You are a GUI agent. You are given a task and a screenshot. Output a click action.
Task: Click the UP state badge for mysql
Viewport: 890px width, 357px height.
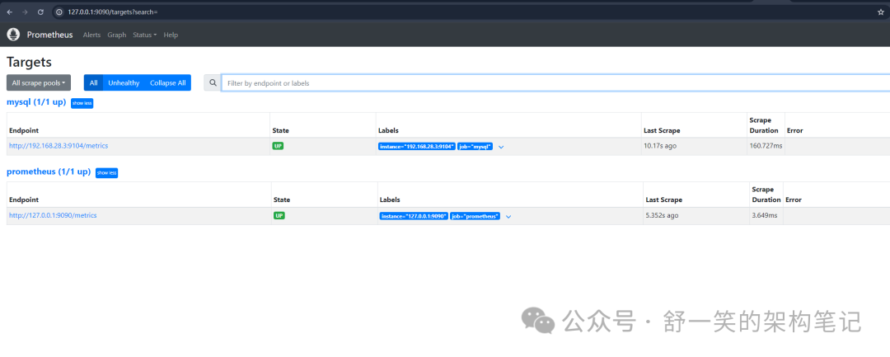(x=279, y=146)
